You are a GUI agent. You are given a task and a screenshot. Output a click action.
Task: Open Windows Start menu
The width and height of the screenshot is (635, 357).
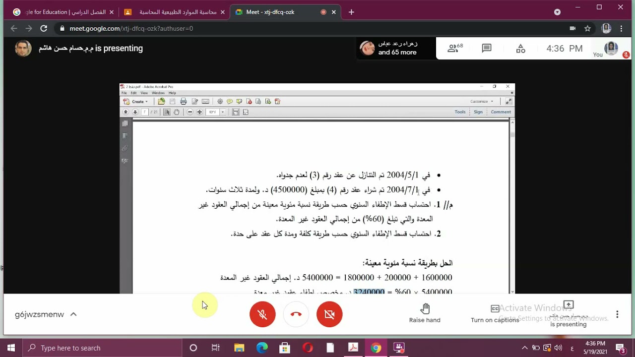point(11,348)
